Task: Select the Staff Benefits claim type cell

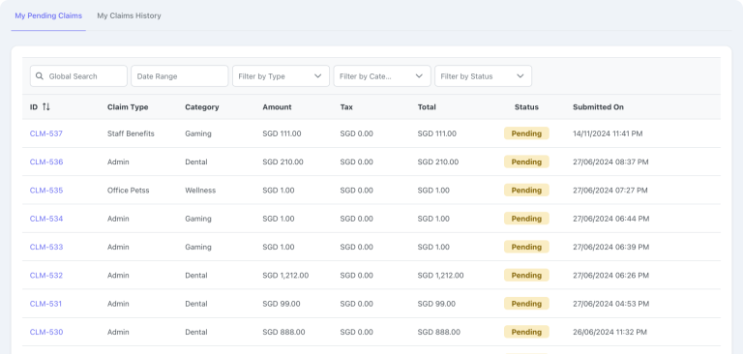Action: pos(131,133)
